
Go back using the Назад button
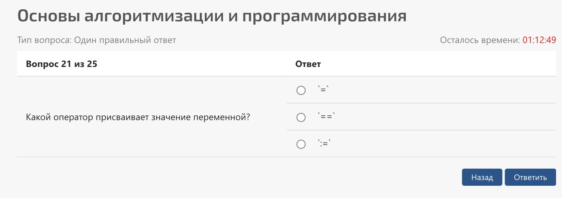pos(482,177)
